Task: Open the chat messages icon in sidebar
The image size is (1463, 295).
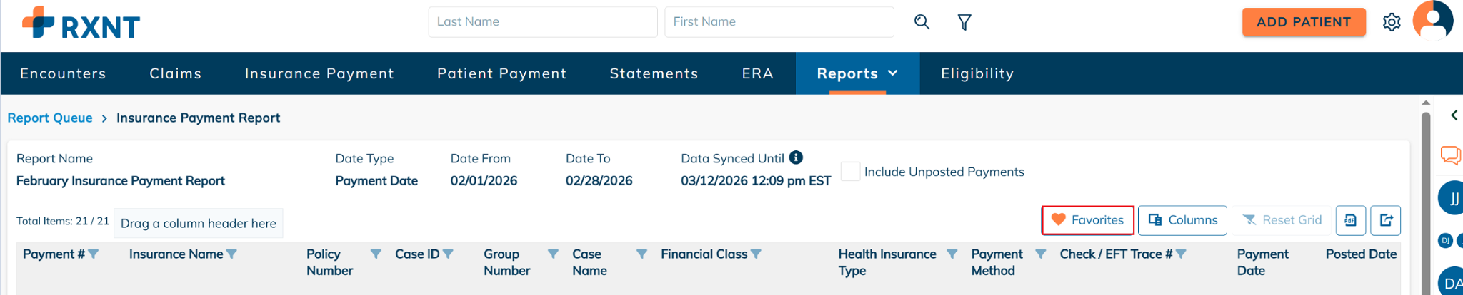Action: pos(1450,155)
